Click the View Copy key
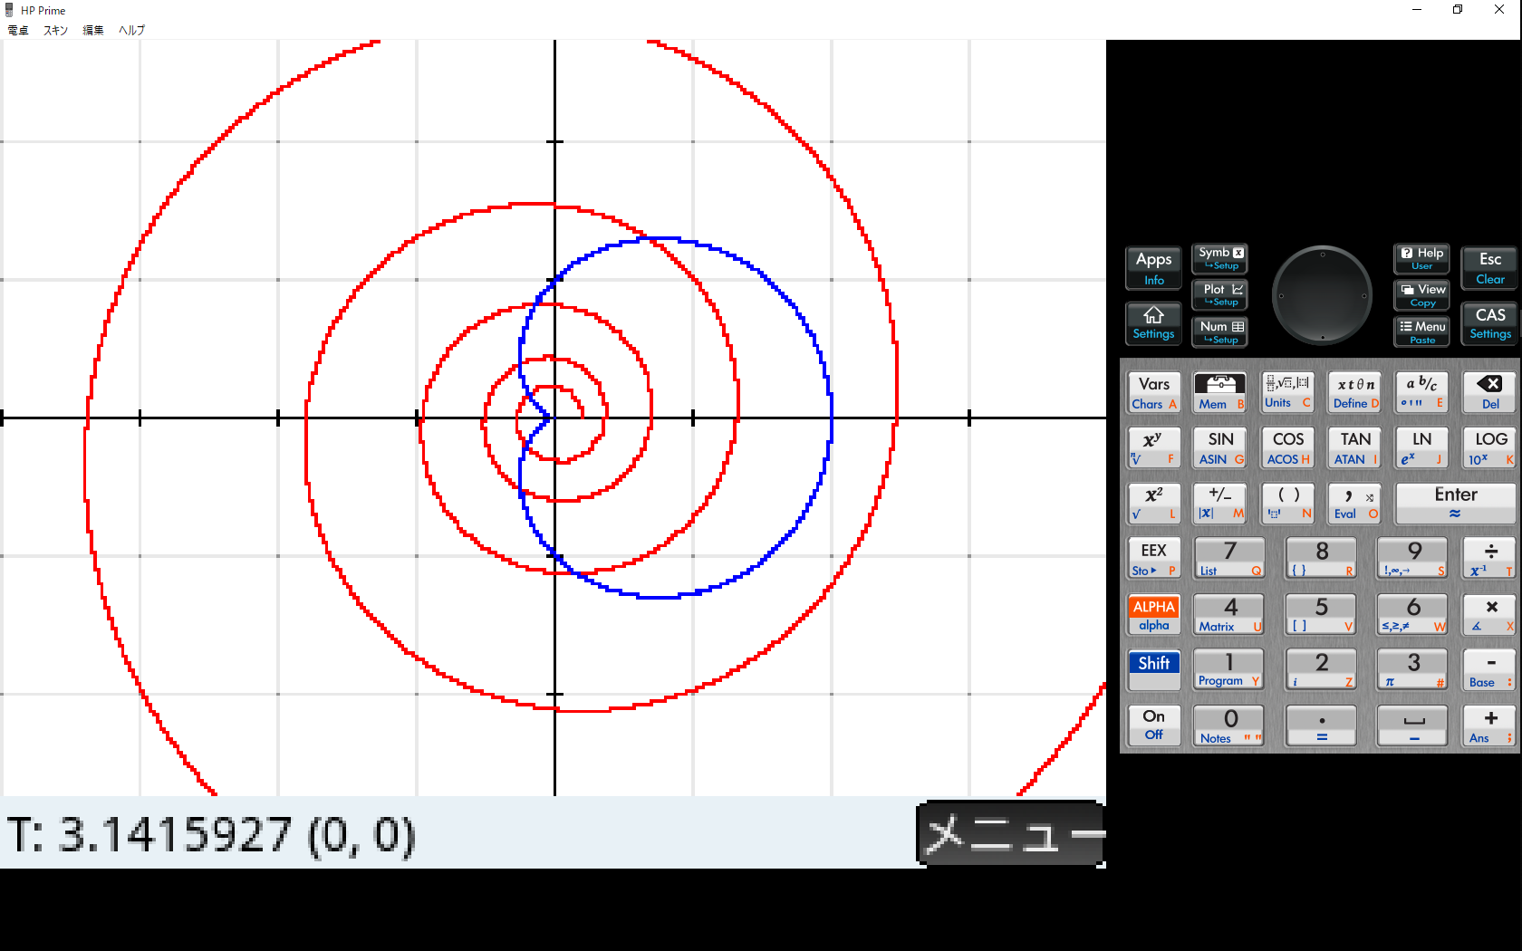Image resolution: width=1522 pixels, height=951 pixels. point(1421,295)
